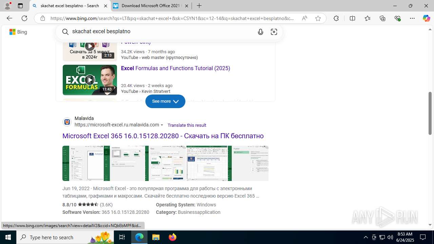
Task: Toggle Split screen icon
Action: click(x=352, y=18)
